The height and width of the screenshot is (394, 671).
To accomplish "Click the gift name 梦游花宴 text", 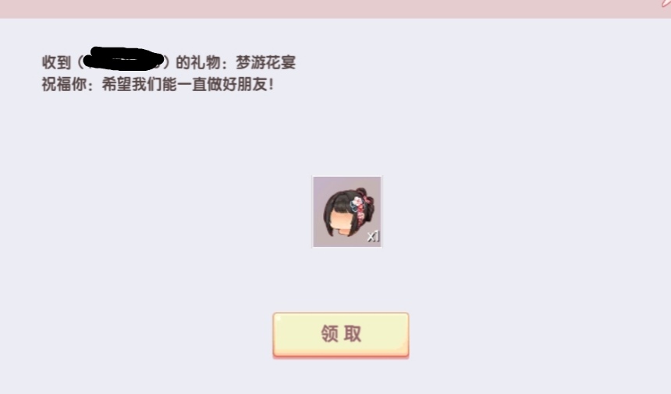I will tap(266, 63).
